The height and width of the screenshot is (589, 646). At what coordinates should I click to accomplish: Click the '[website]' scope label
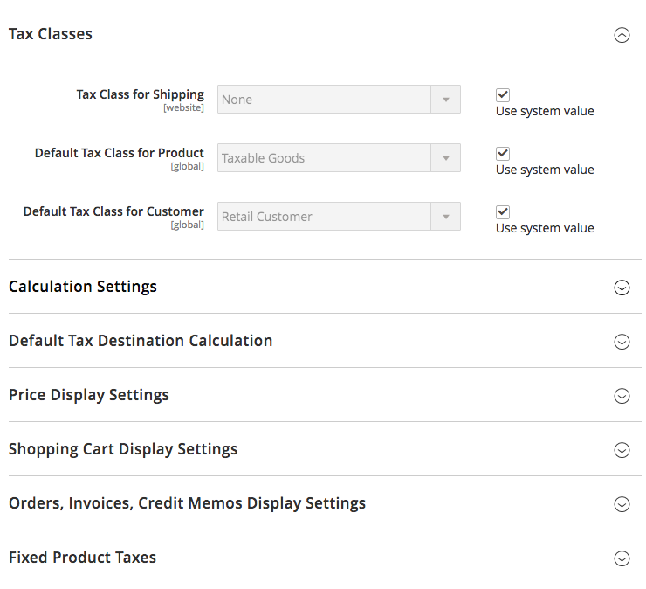[183, 108]
